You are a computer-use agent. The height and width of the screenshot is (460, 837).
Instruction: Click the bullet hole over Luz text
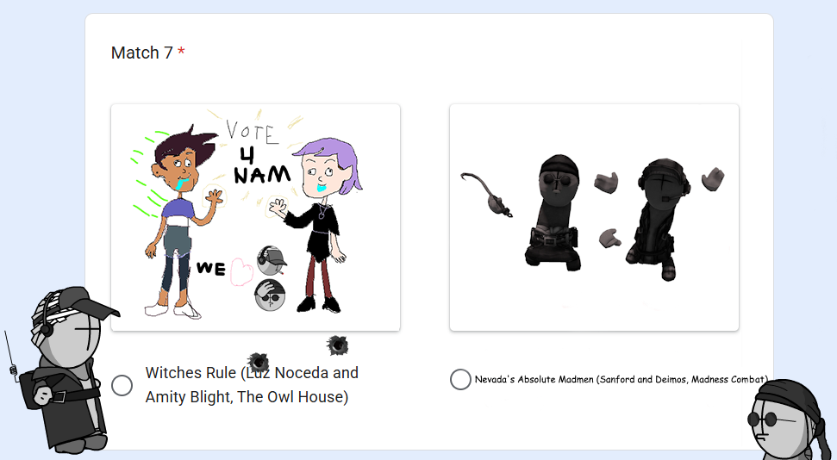pos(259,363)
